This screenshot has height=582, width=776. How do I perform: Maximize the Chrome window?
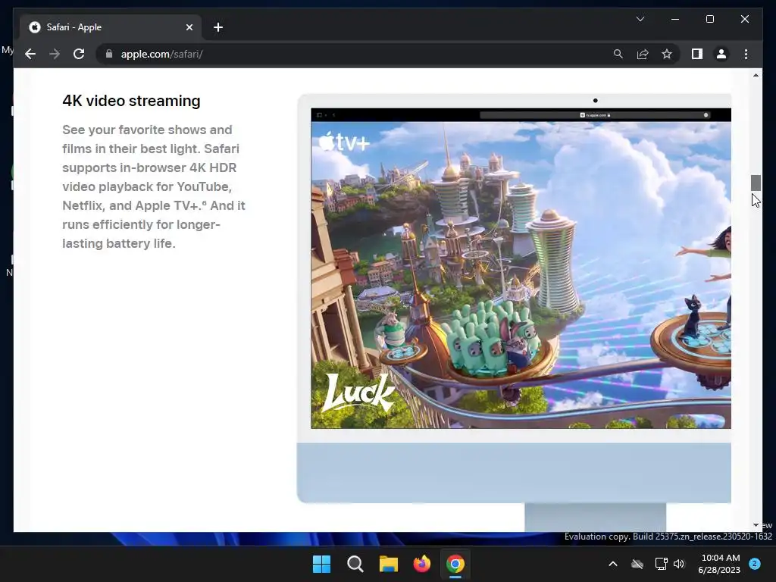(x=709, y=19)
